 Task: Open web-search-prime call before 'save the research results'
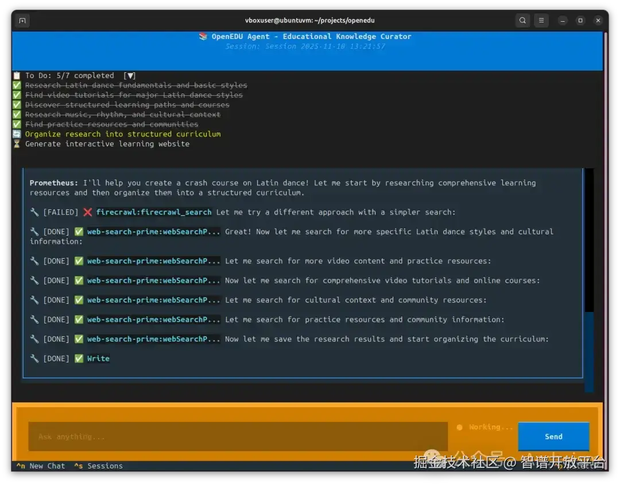(x=153, y=339)
